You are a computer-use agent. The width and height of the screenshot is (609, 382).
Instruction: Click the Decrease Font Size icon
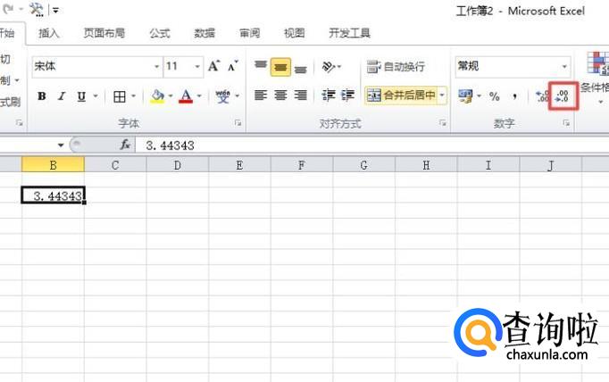pos(232,66)
